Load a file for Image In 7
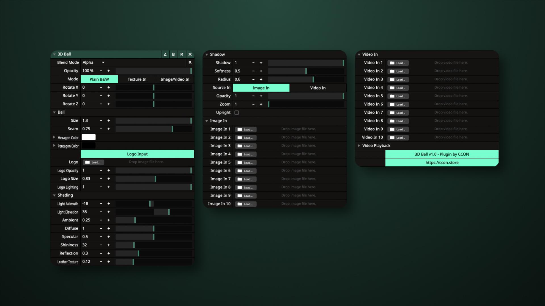Viewport: 545px width, 306px height. click(x=246, y=179)
